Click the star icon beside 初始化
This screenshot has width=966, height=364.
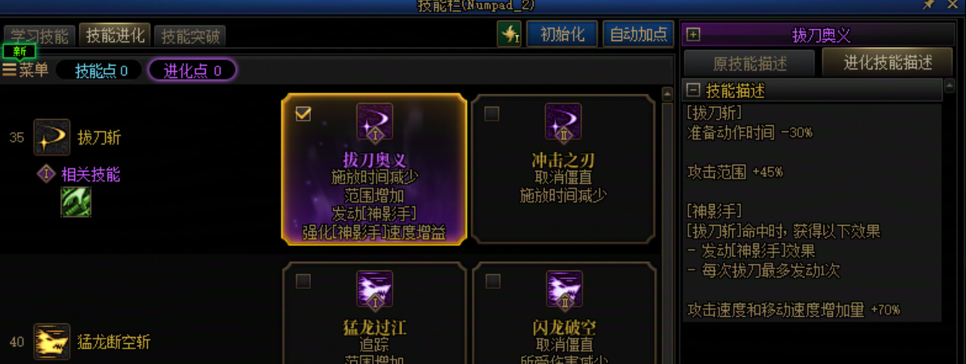pyautogui.click(x=509, y=35)
